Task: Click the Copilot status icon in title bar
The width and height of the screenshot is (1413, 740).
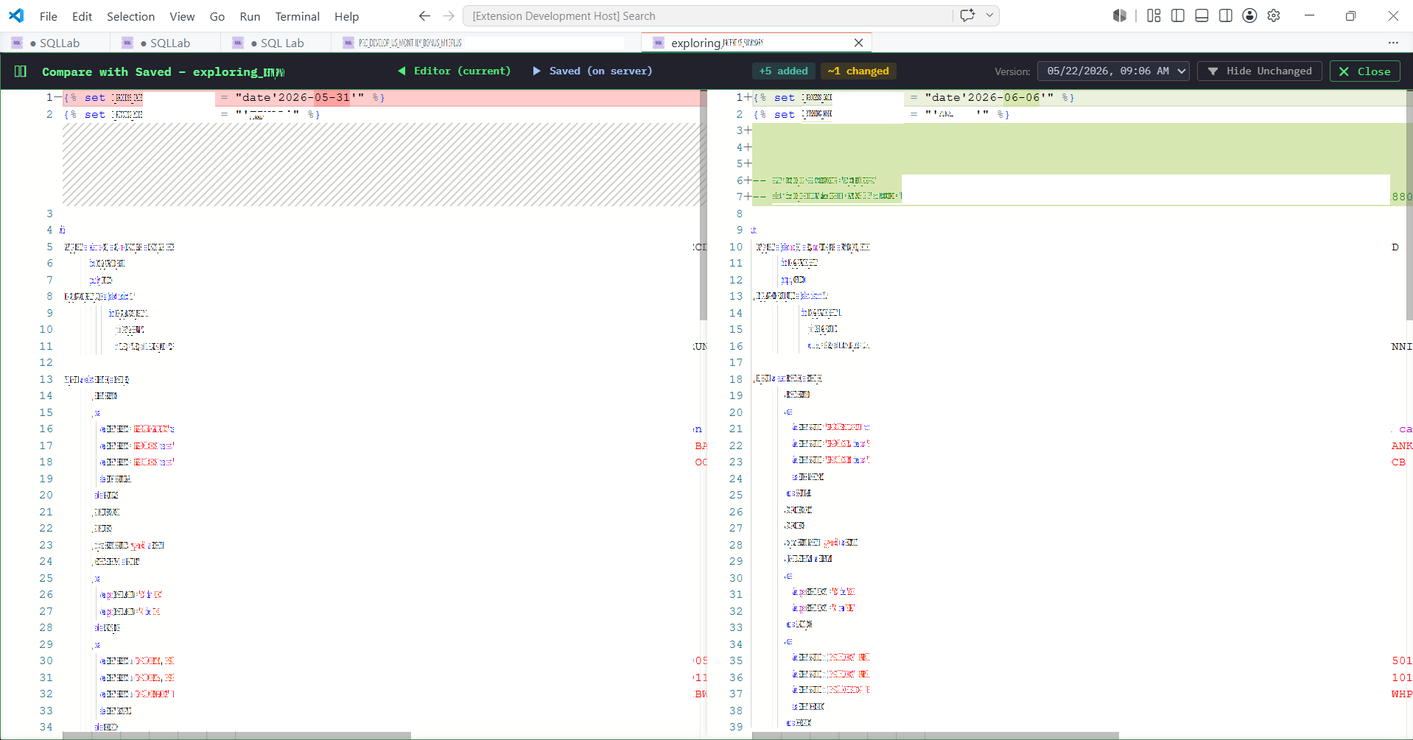Action: (1120, 15)
